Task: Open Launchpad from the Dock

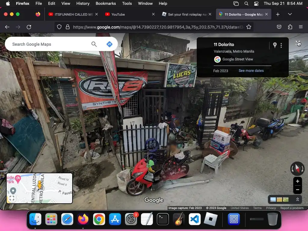Action: click(51, 219)
